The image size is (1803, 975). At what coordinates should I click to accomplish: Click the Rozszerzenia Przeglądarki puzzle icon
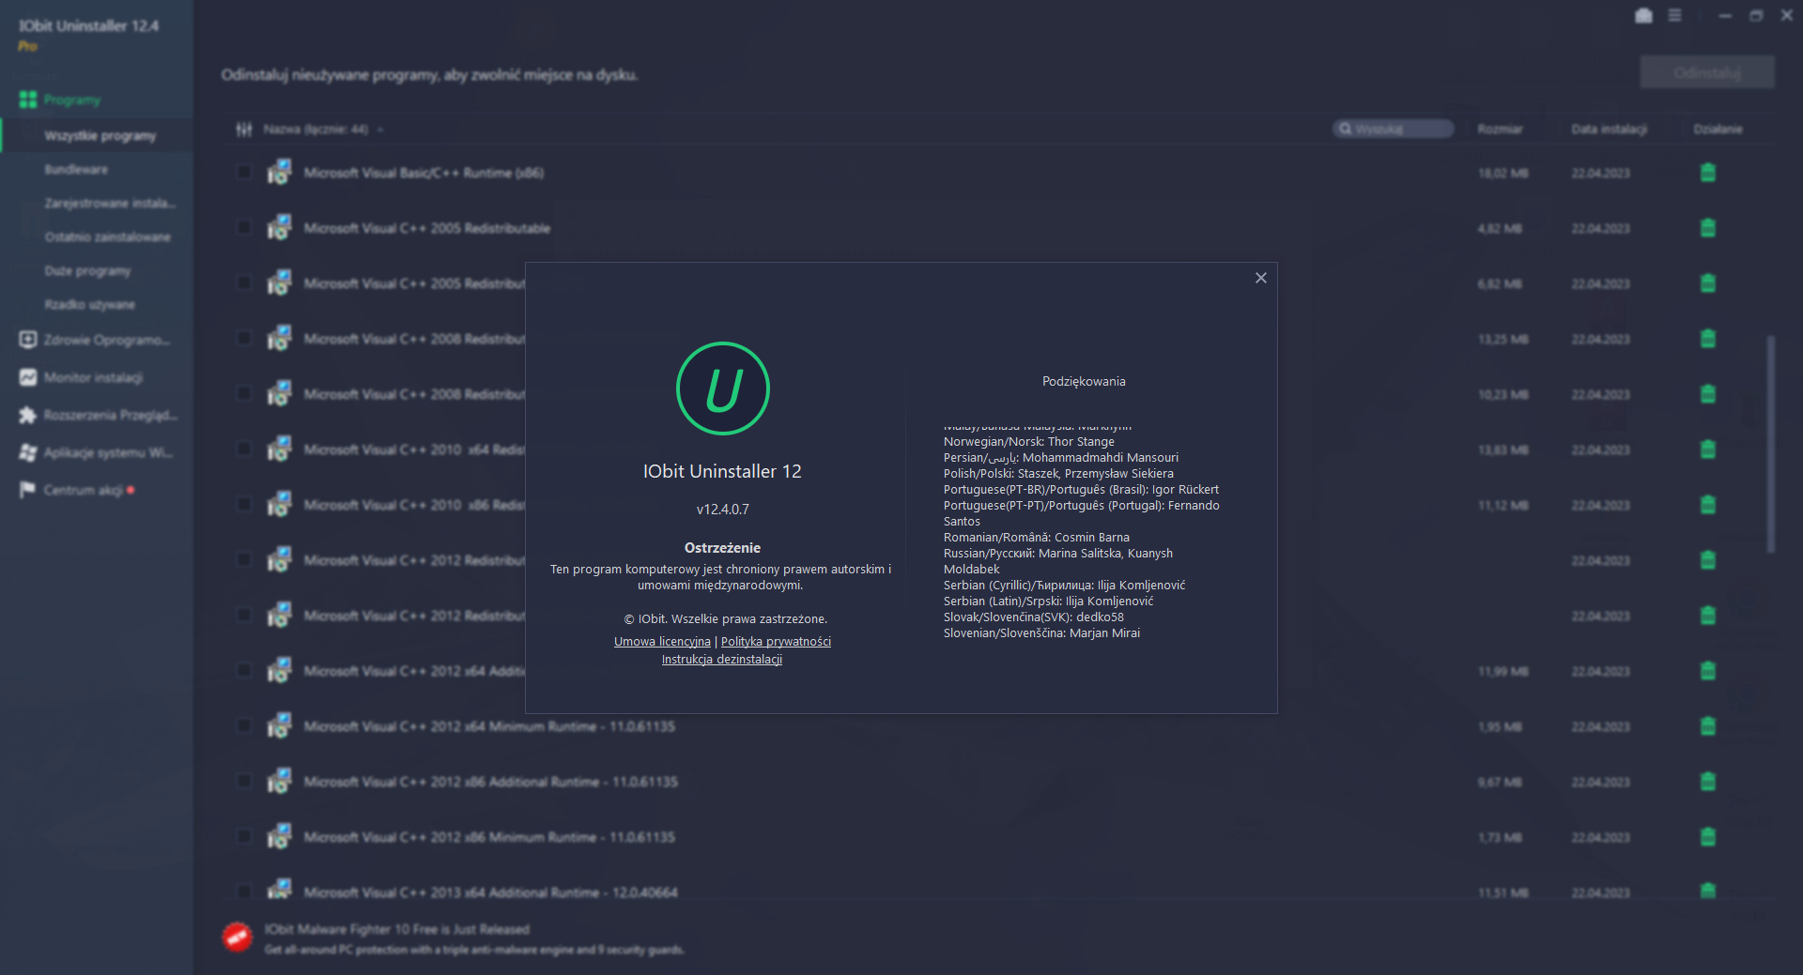(x=28, y=415)
